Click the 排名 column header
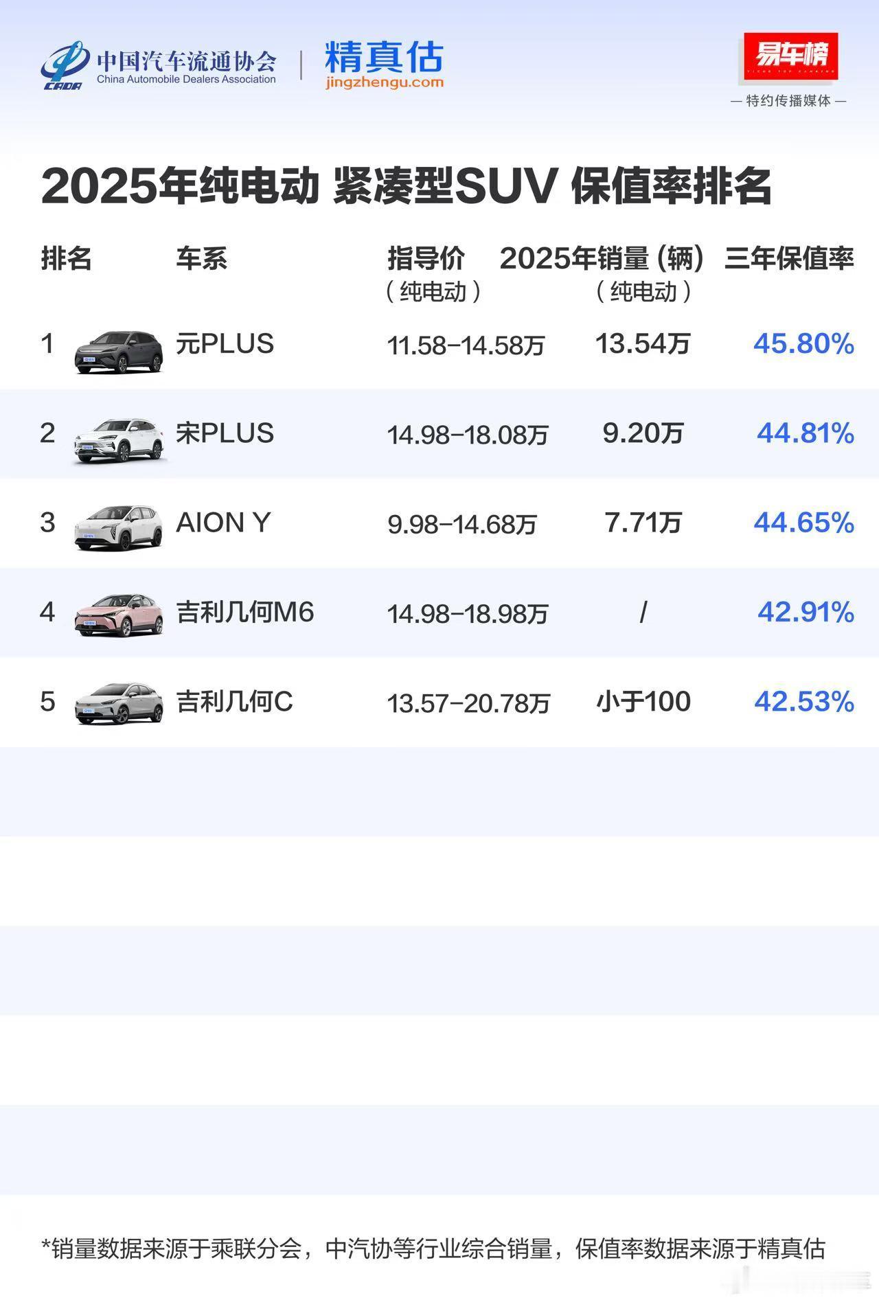The width and height of the screenshot is (879, 1302). tap(66, 259)
